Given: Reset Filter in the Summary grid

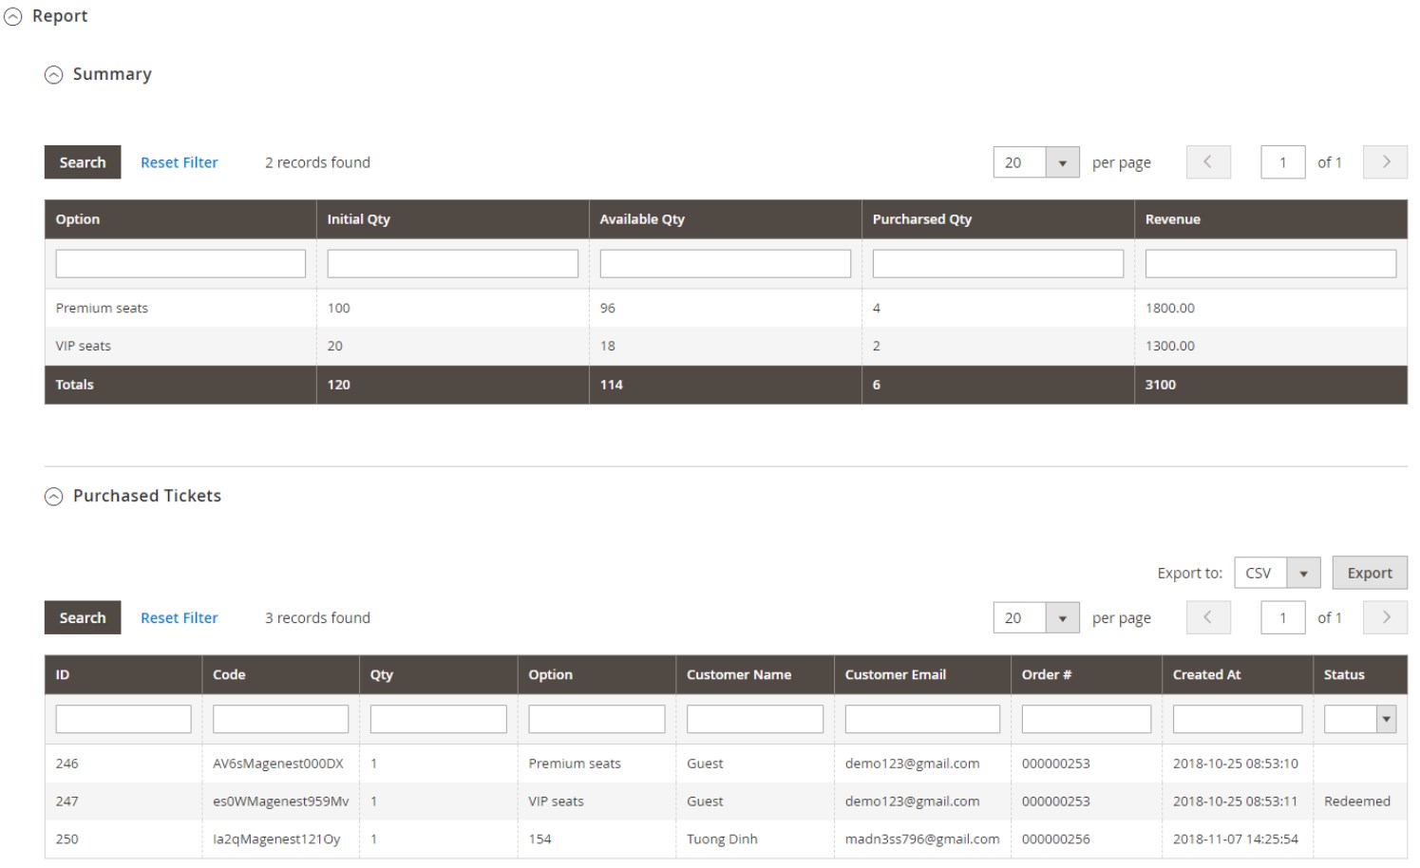Looking at the screenshot, I should pos(179,162).
